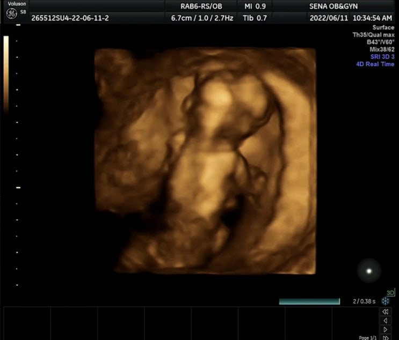Click the "Mix38/62" text
This screenshot has height=340, width=399.
[382, 49]
